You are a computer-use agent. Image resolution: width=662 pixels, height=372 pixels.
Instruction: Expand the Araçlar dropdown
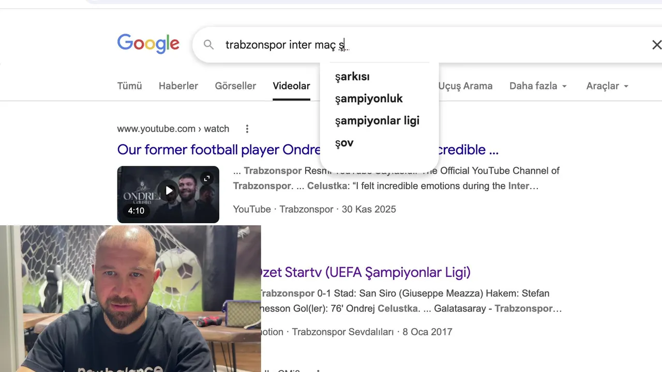(607, 86)
